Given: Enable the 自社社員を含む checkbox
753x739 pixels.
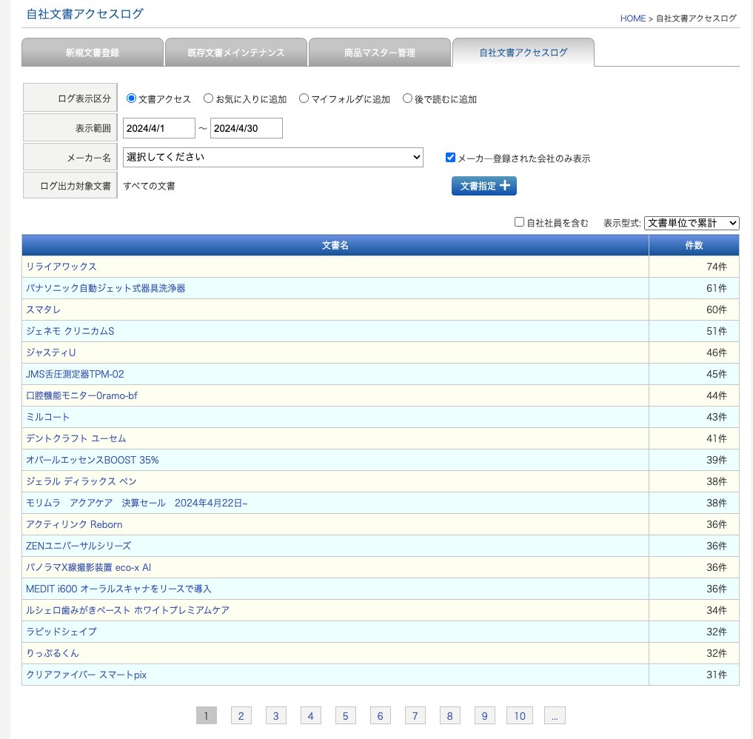Looking at the screenshot, I should tap(519, 222).
